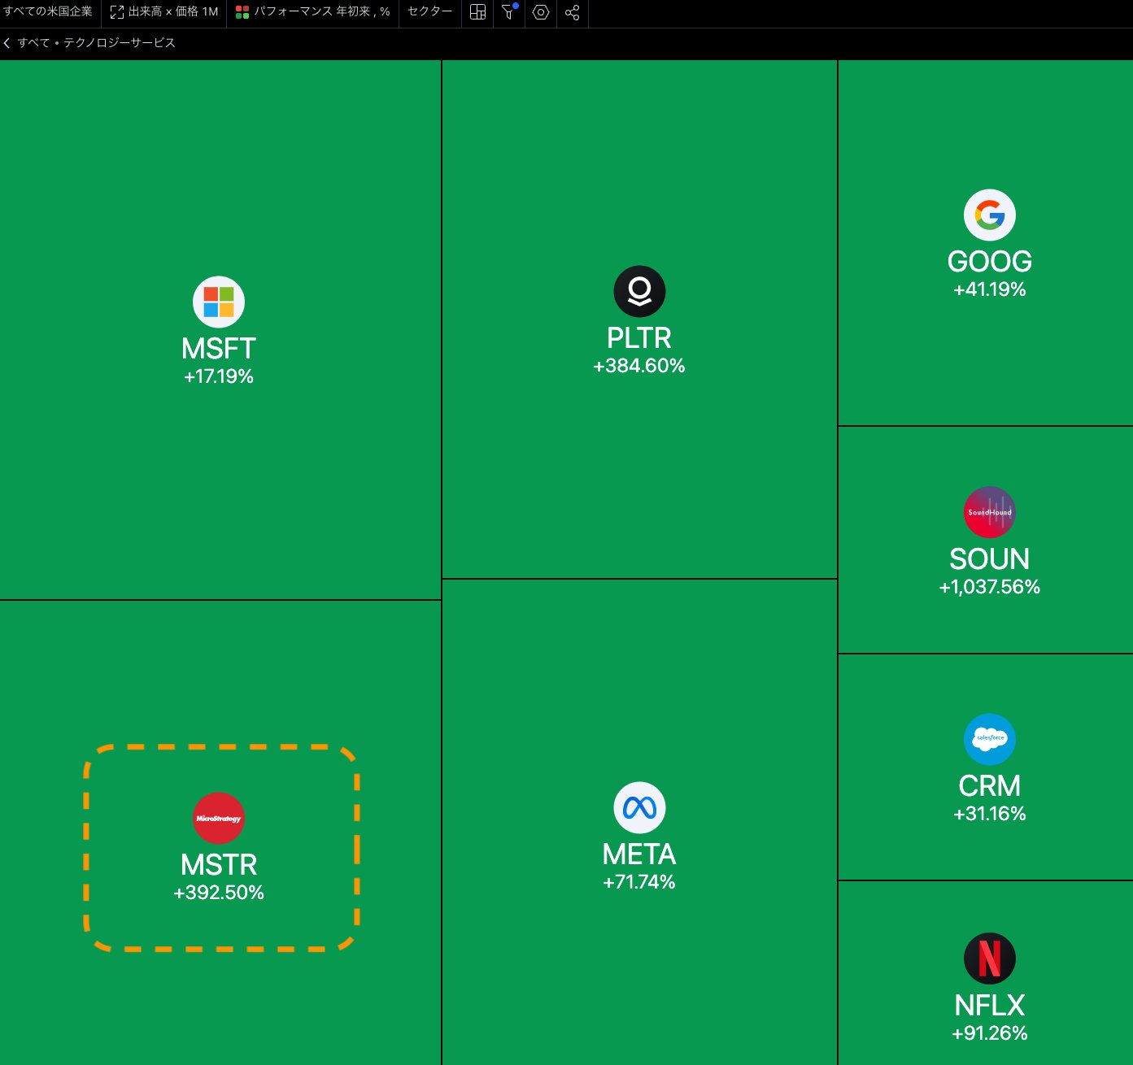1133x1065 pixels.
Task: Open the 出来高 × 価格 1M size-by selector
Action: click(x=164, y=12)
